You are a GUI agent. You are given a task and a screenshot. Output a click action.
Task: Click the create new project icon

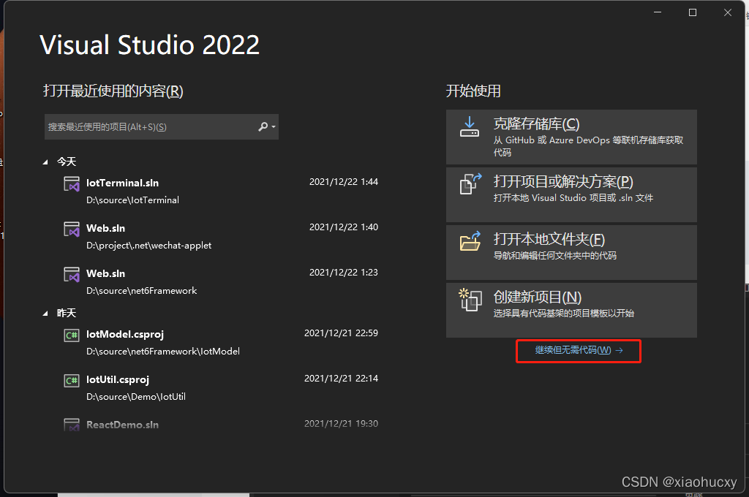tap(470, 300)
